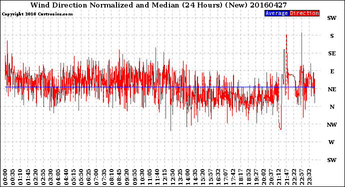Screen dimensions: 345x187
Task: Click the '00:00' time axis label
Action: tap(5, 177)
